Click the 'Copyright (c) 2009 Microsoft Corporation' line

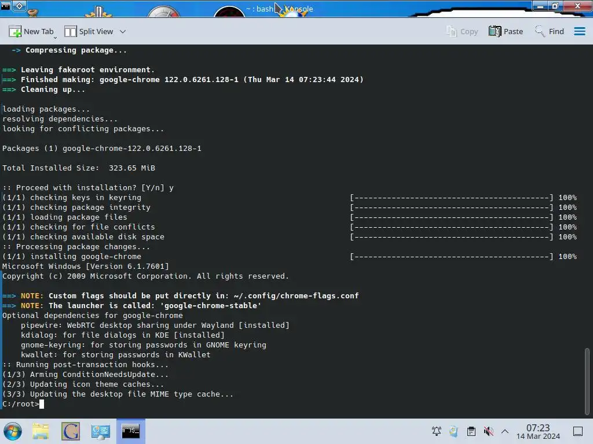(x=145, y=276)
